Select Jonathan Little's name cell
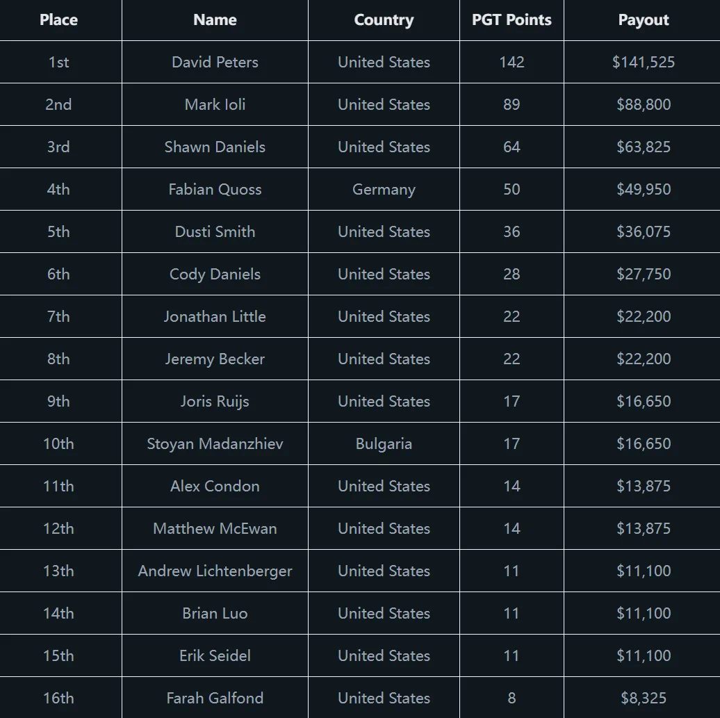Viewport: 720px width, 718px height. pos(215,316)
